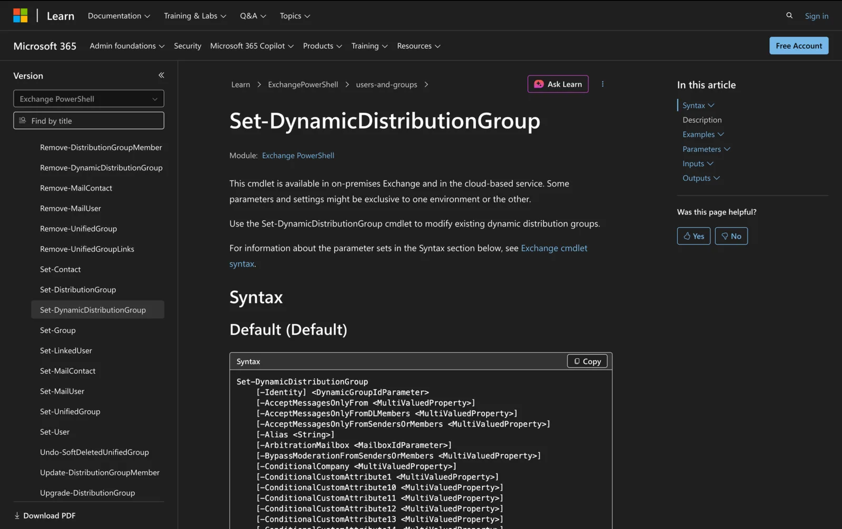842x529 pixels.
Task: Select Set-DynamicDistributionGroup in sidebar
Action: coord(97,310)
